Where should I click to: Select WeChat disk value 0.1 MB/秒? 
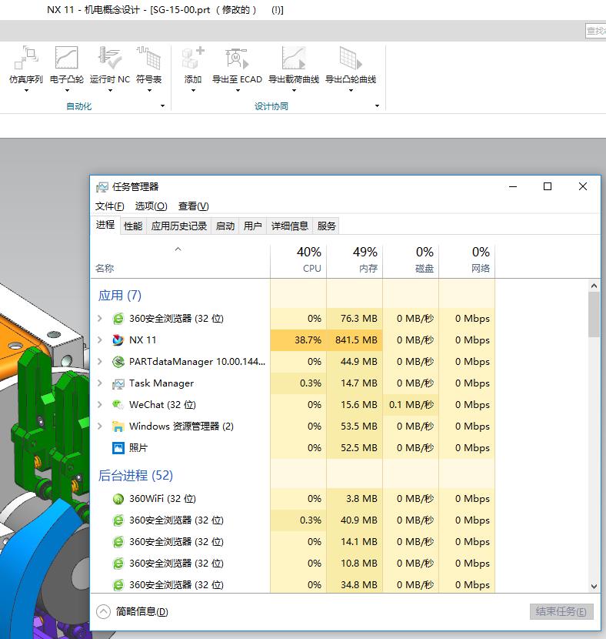411,405
